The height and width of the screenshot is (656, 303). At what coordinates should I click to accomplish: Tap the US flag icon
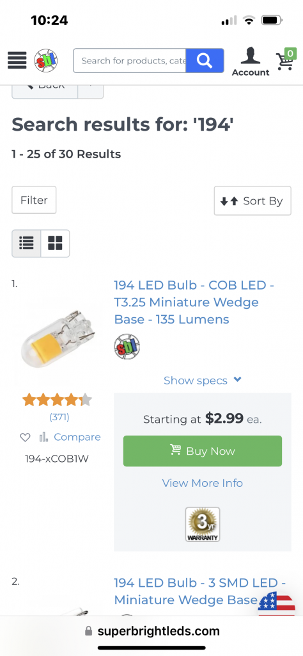click(276, 603)
